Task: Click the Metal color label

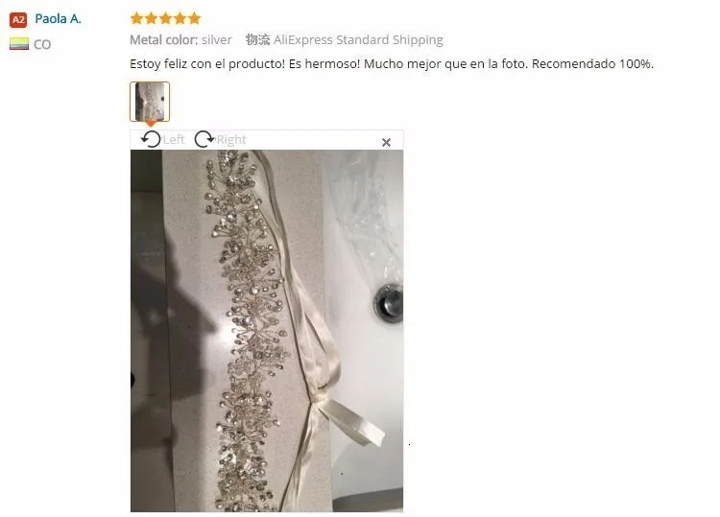Action: coord(164,40)
